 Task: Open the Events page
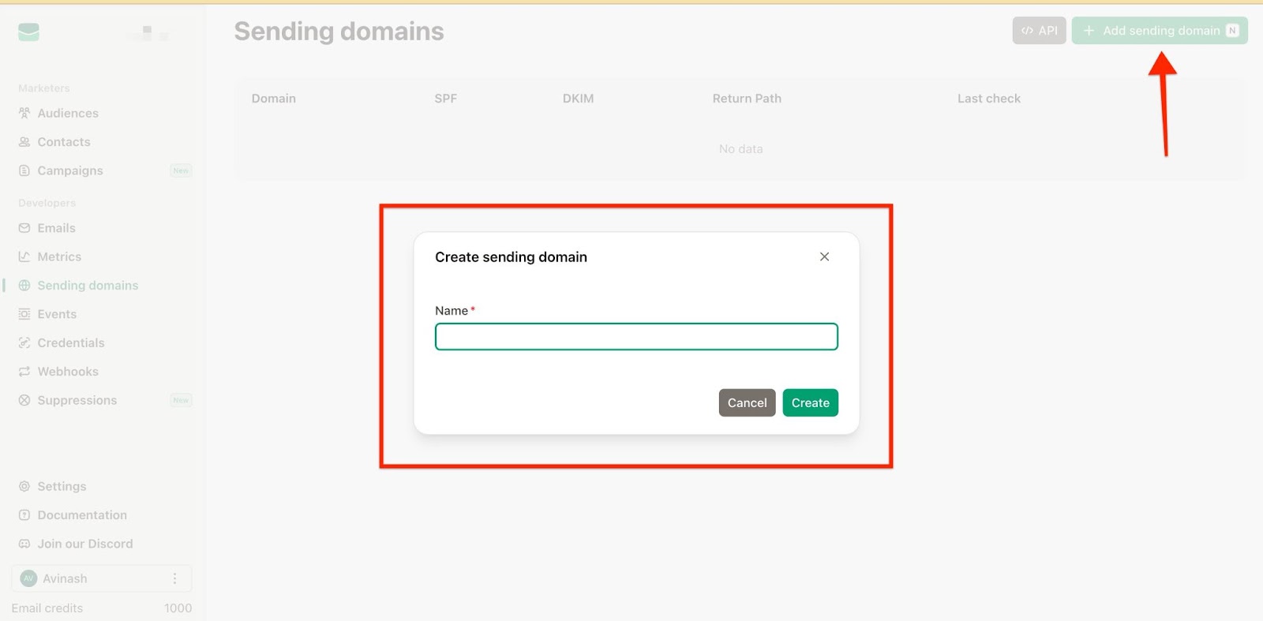pos(57,314)
